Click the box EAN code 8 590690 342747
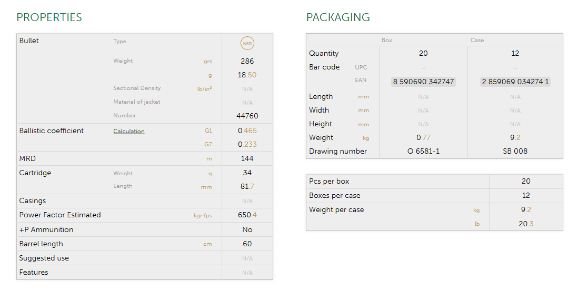Viewport: 578px width, 291px height. click(423, 82)
